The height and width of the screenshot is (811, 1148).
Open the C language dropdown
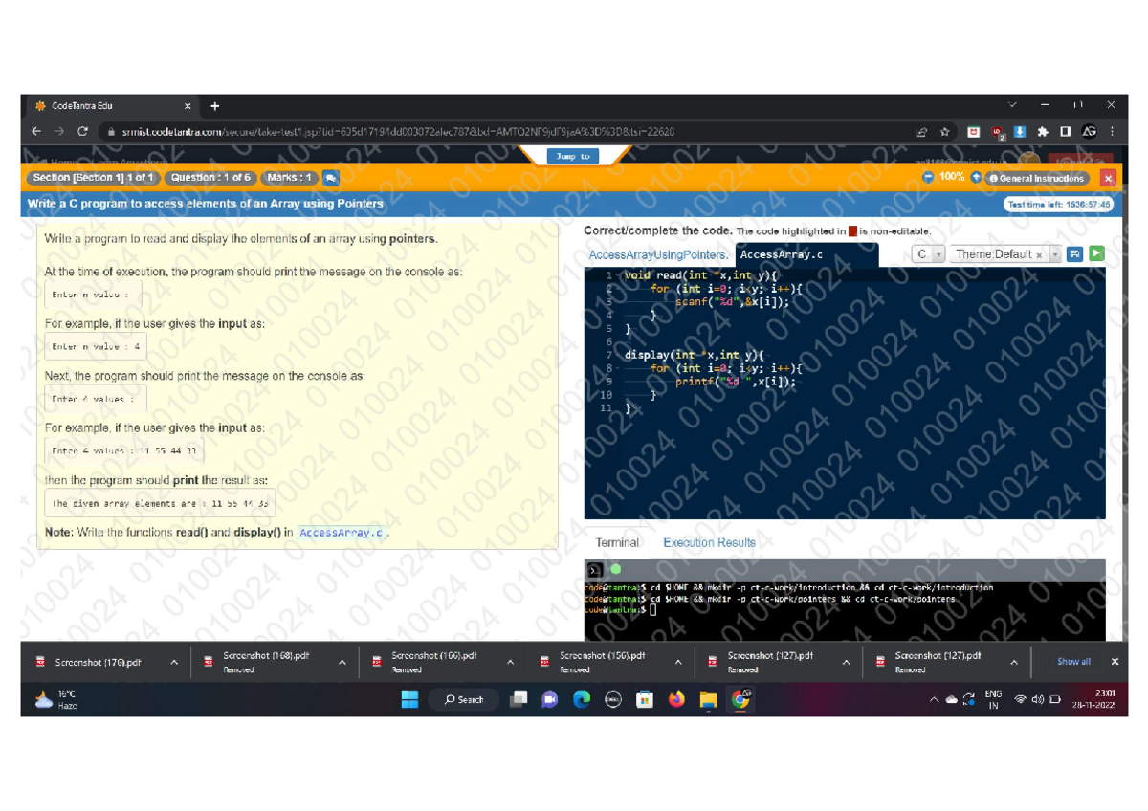(927, 254)
